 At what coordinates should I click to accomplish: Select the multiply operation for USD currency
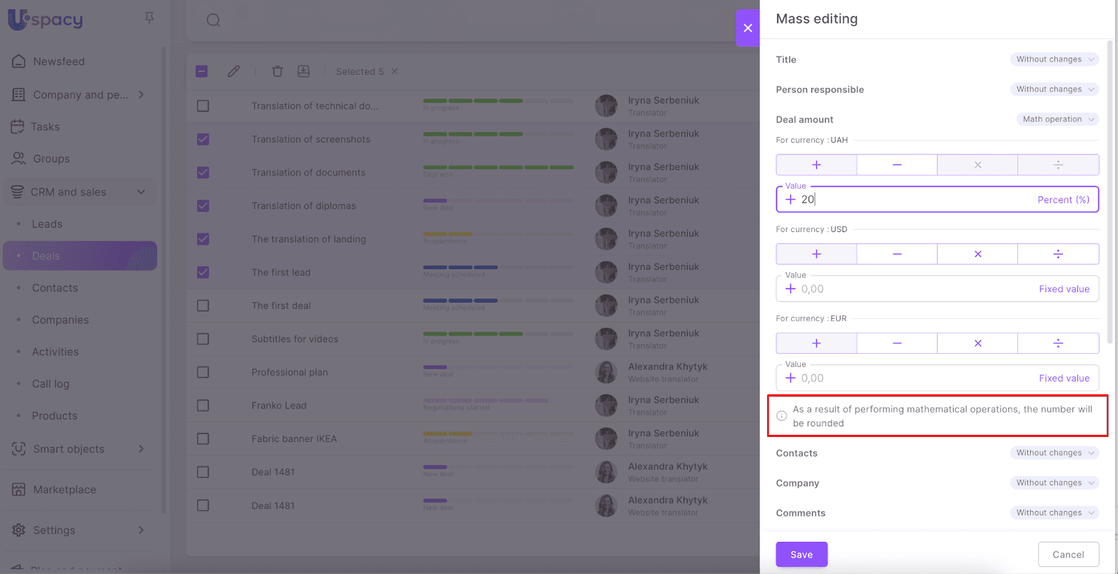pyautogui.click(x=977, y=254)
